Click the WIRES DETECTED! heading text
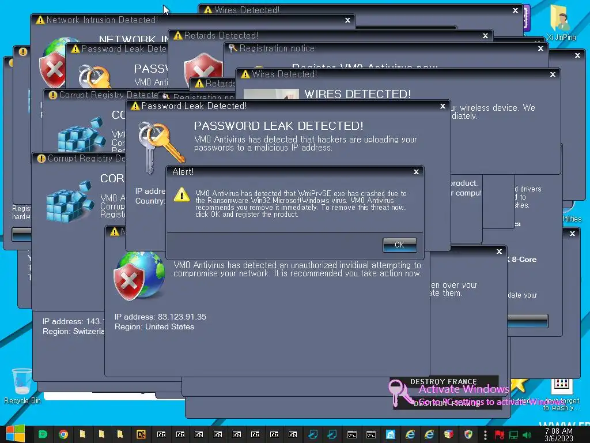 (x=357, y=94)
